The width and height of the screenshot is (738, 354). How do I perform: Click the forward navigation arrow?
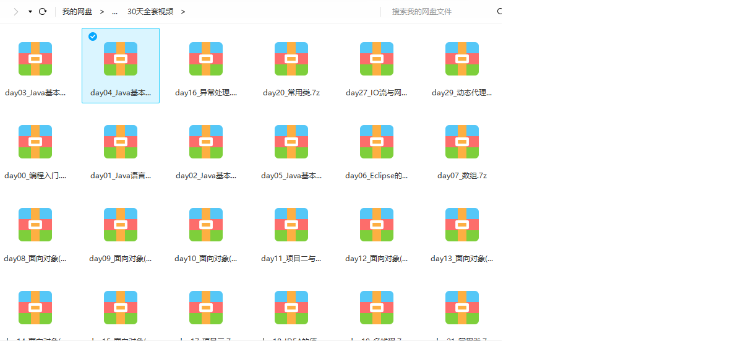pos(16,11)
